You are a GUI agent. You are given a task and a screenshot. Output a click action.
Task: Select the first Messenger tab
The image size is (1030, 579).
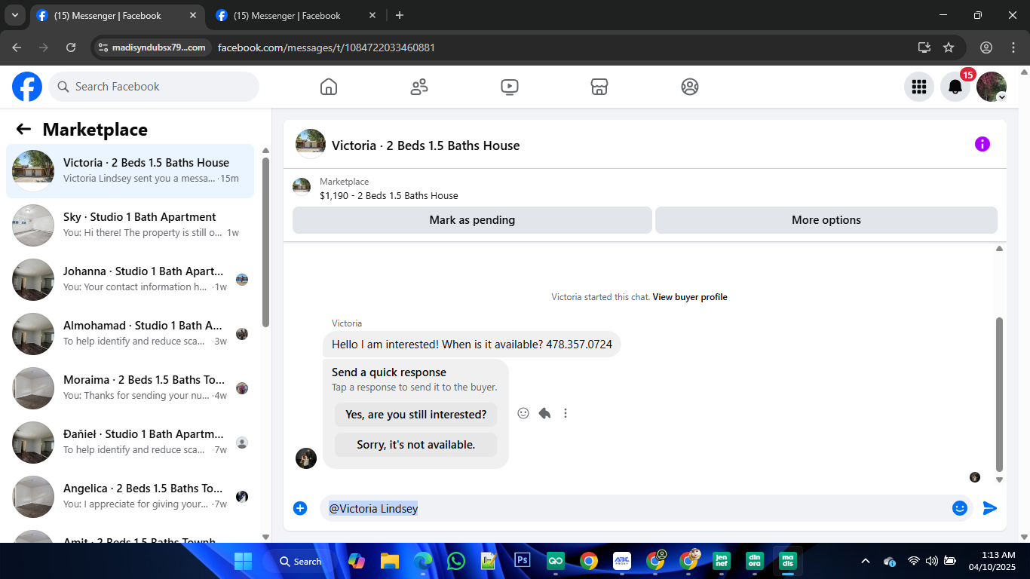click(118, 15)
